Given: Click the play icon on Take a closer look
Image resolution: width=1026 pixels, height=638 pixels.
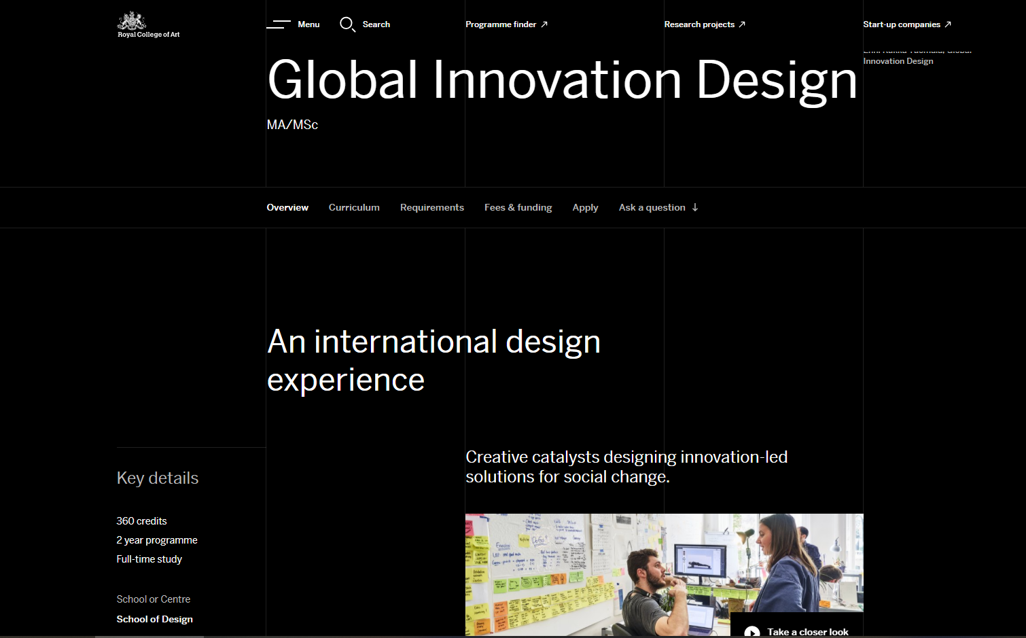Looking at the screenshot, I should pos(751,632).
